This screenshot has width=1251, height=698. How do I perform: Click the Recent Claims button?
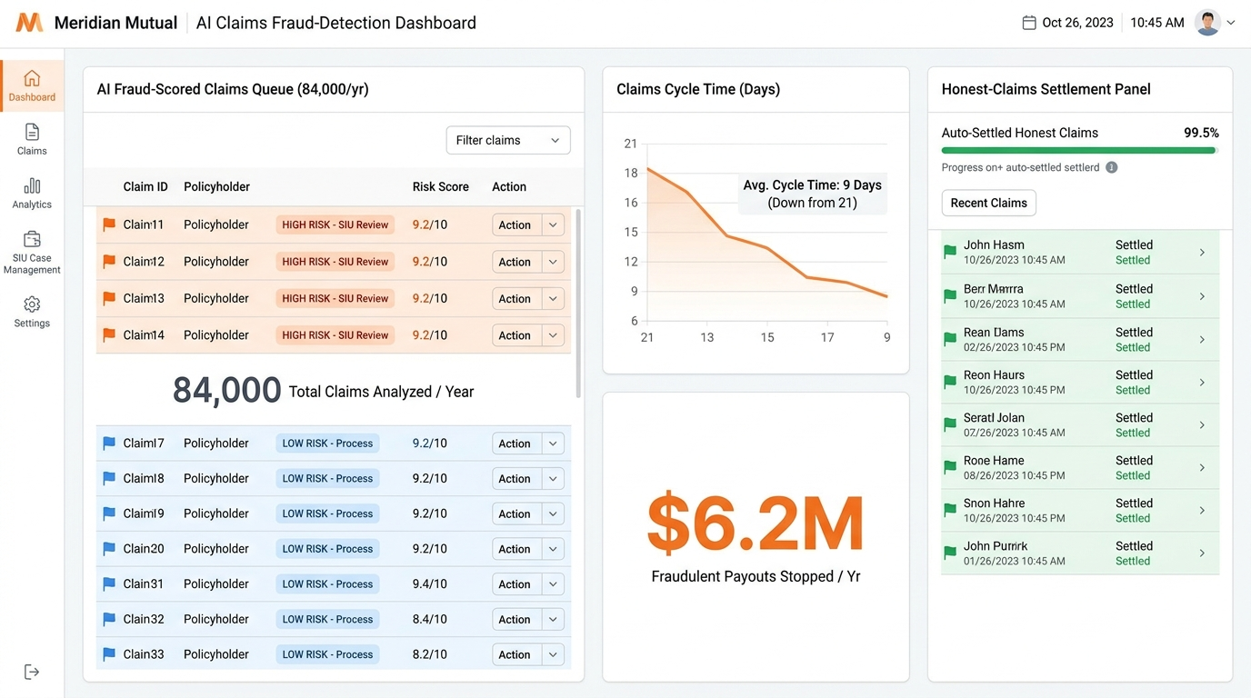tap(988, 203)
